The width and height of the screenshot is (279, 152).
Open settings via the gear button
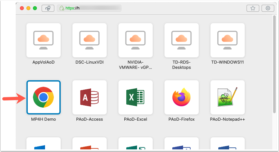coord(268,8)
